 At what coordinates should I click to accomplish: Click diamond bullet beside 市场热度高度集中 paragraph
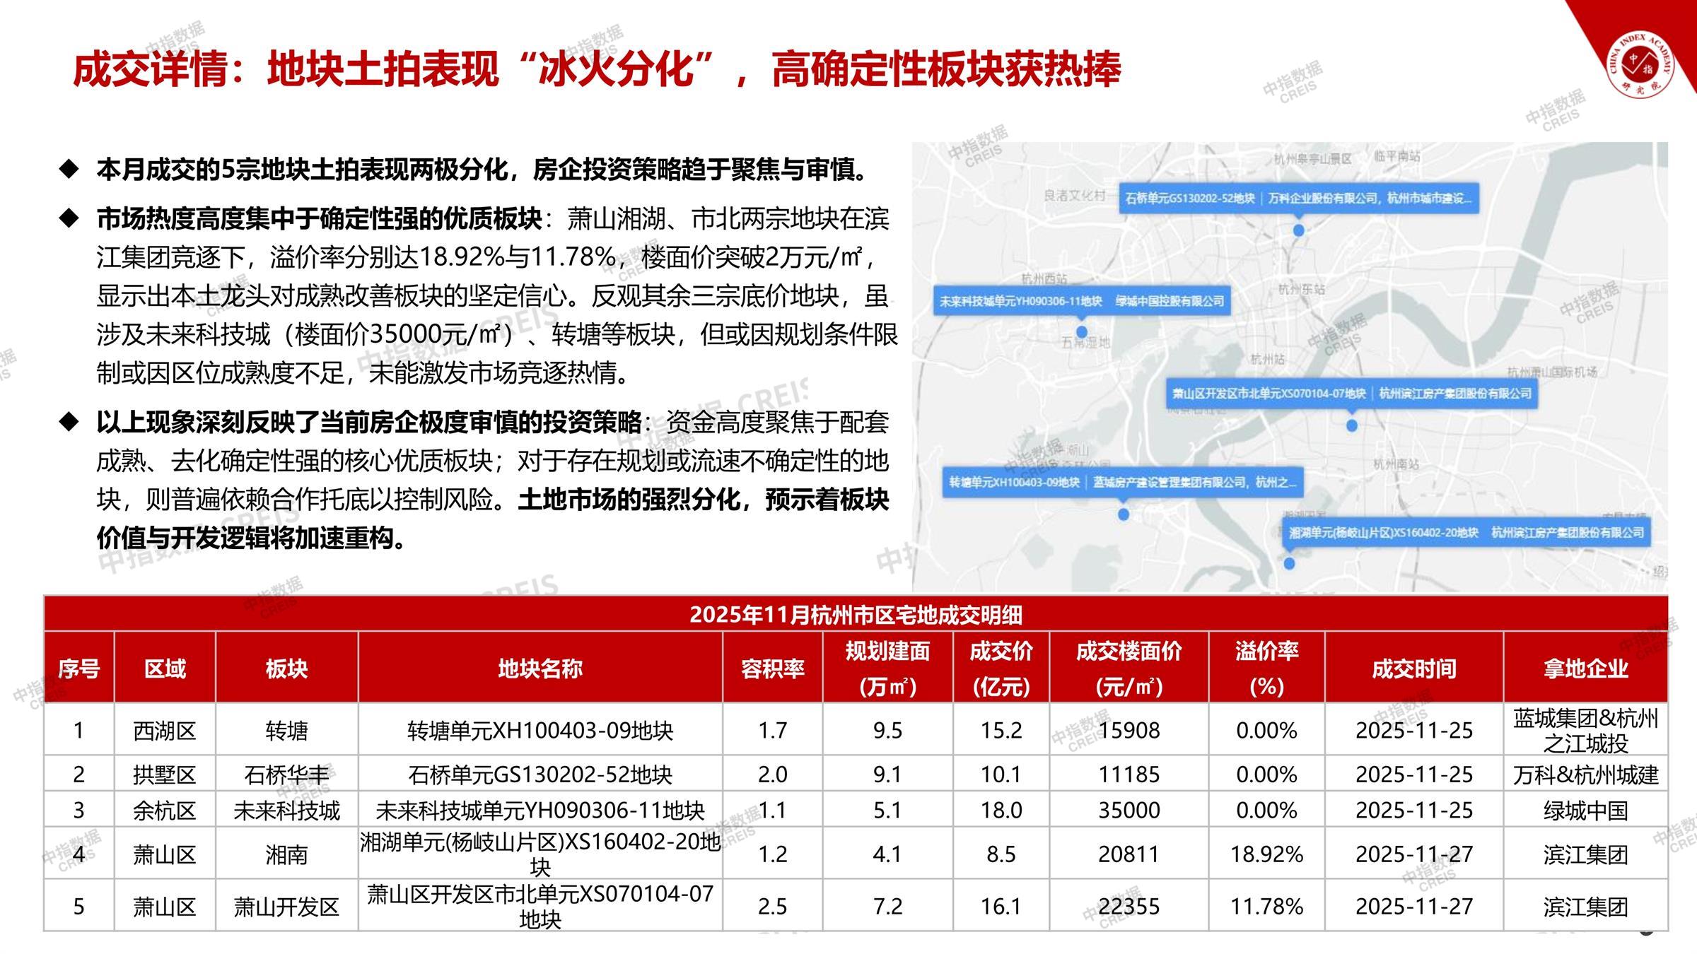(x=69, y=218)
